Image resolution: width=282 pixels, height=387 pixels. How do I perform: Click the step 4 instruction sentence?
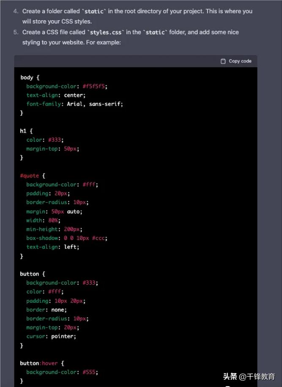137,16
